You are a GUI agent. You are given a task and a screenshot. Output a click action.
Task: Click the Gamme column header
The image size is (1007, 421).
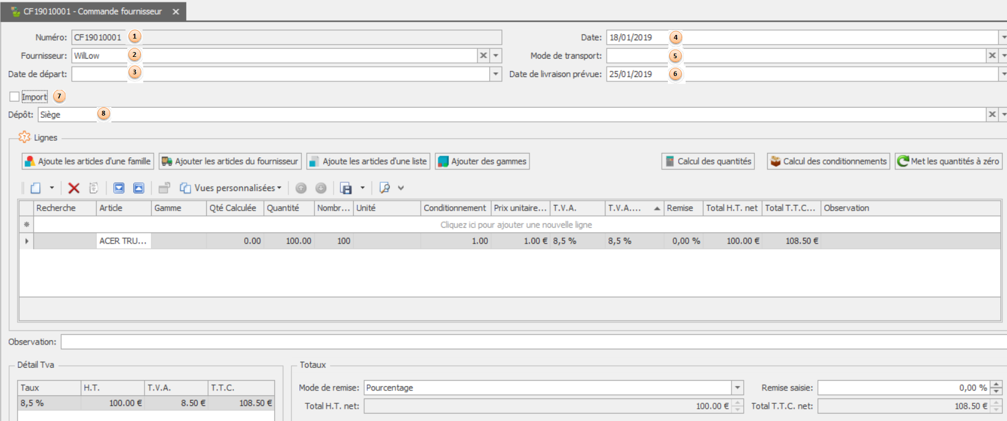click(x=179, y=208)
